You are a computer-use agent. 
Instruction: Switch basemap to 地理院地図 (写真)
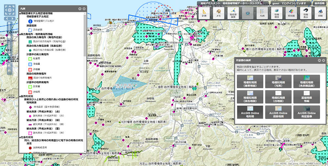coord(278,81)
